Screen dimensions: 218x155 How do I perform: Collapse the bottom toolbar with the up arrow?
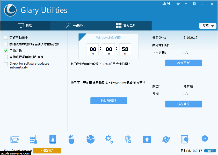click(205, 138)
